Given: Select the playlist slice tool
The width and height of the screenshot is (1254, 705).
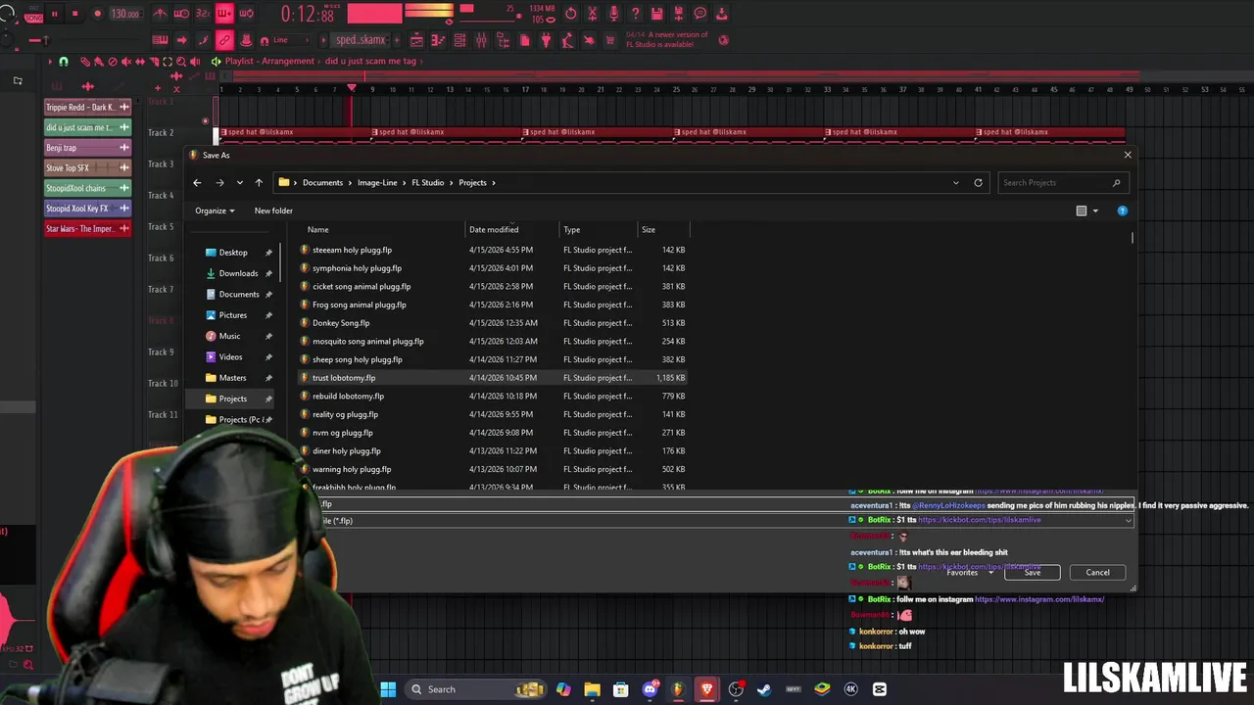Looking at the screenshot, I should 154,61.
